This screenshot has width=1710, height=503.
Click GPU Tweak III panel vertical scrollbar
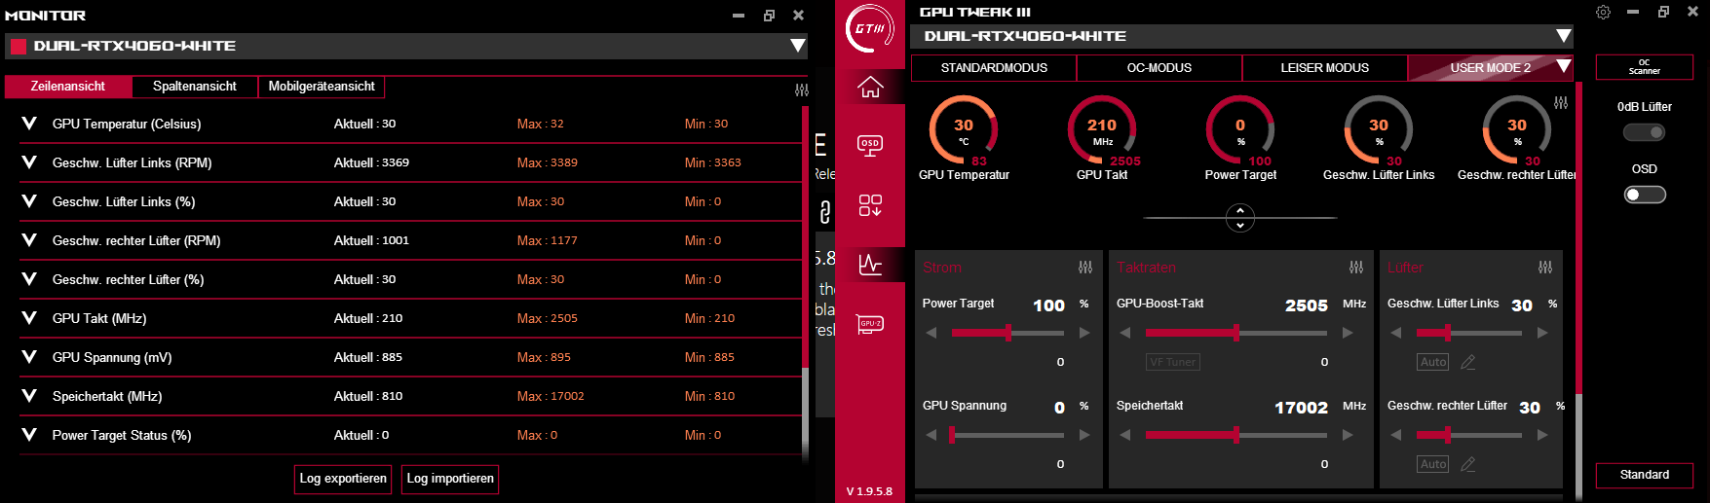click(x=1579, y=292)
